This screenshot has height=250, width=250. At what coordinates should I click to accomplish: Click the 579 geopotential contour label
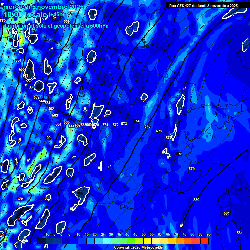[x=192, y=169]
